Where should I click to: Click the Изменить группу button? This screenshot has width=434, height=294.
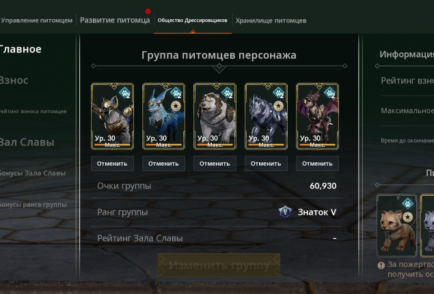[219, 265]
